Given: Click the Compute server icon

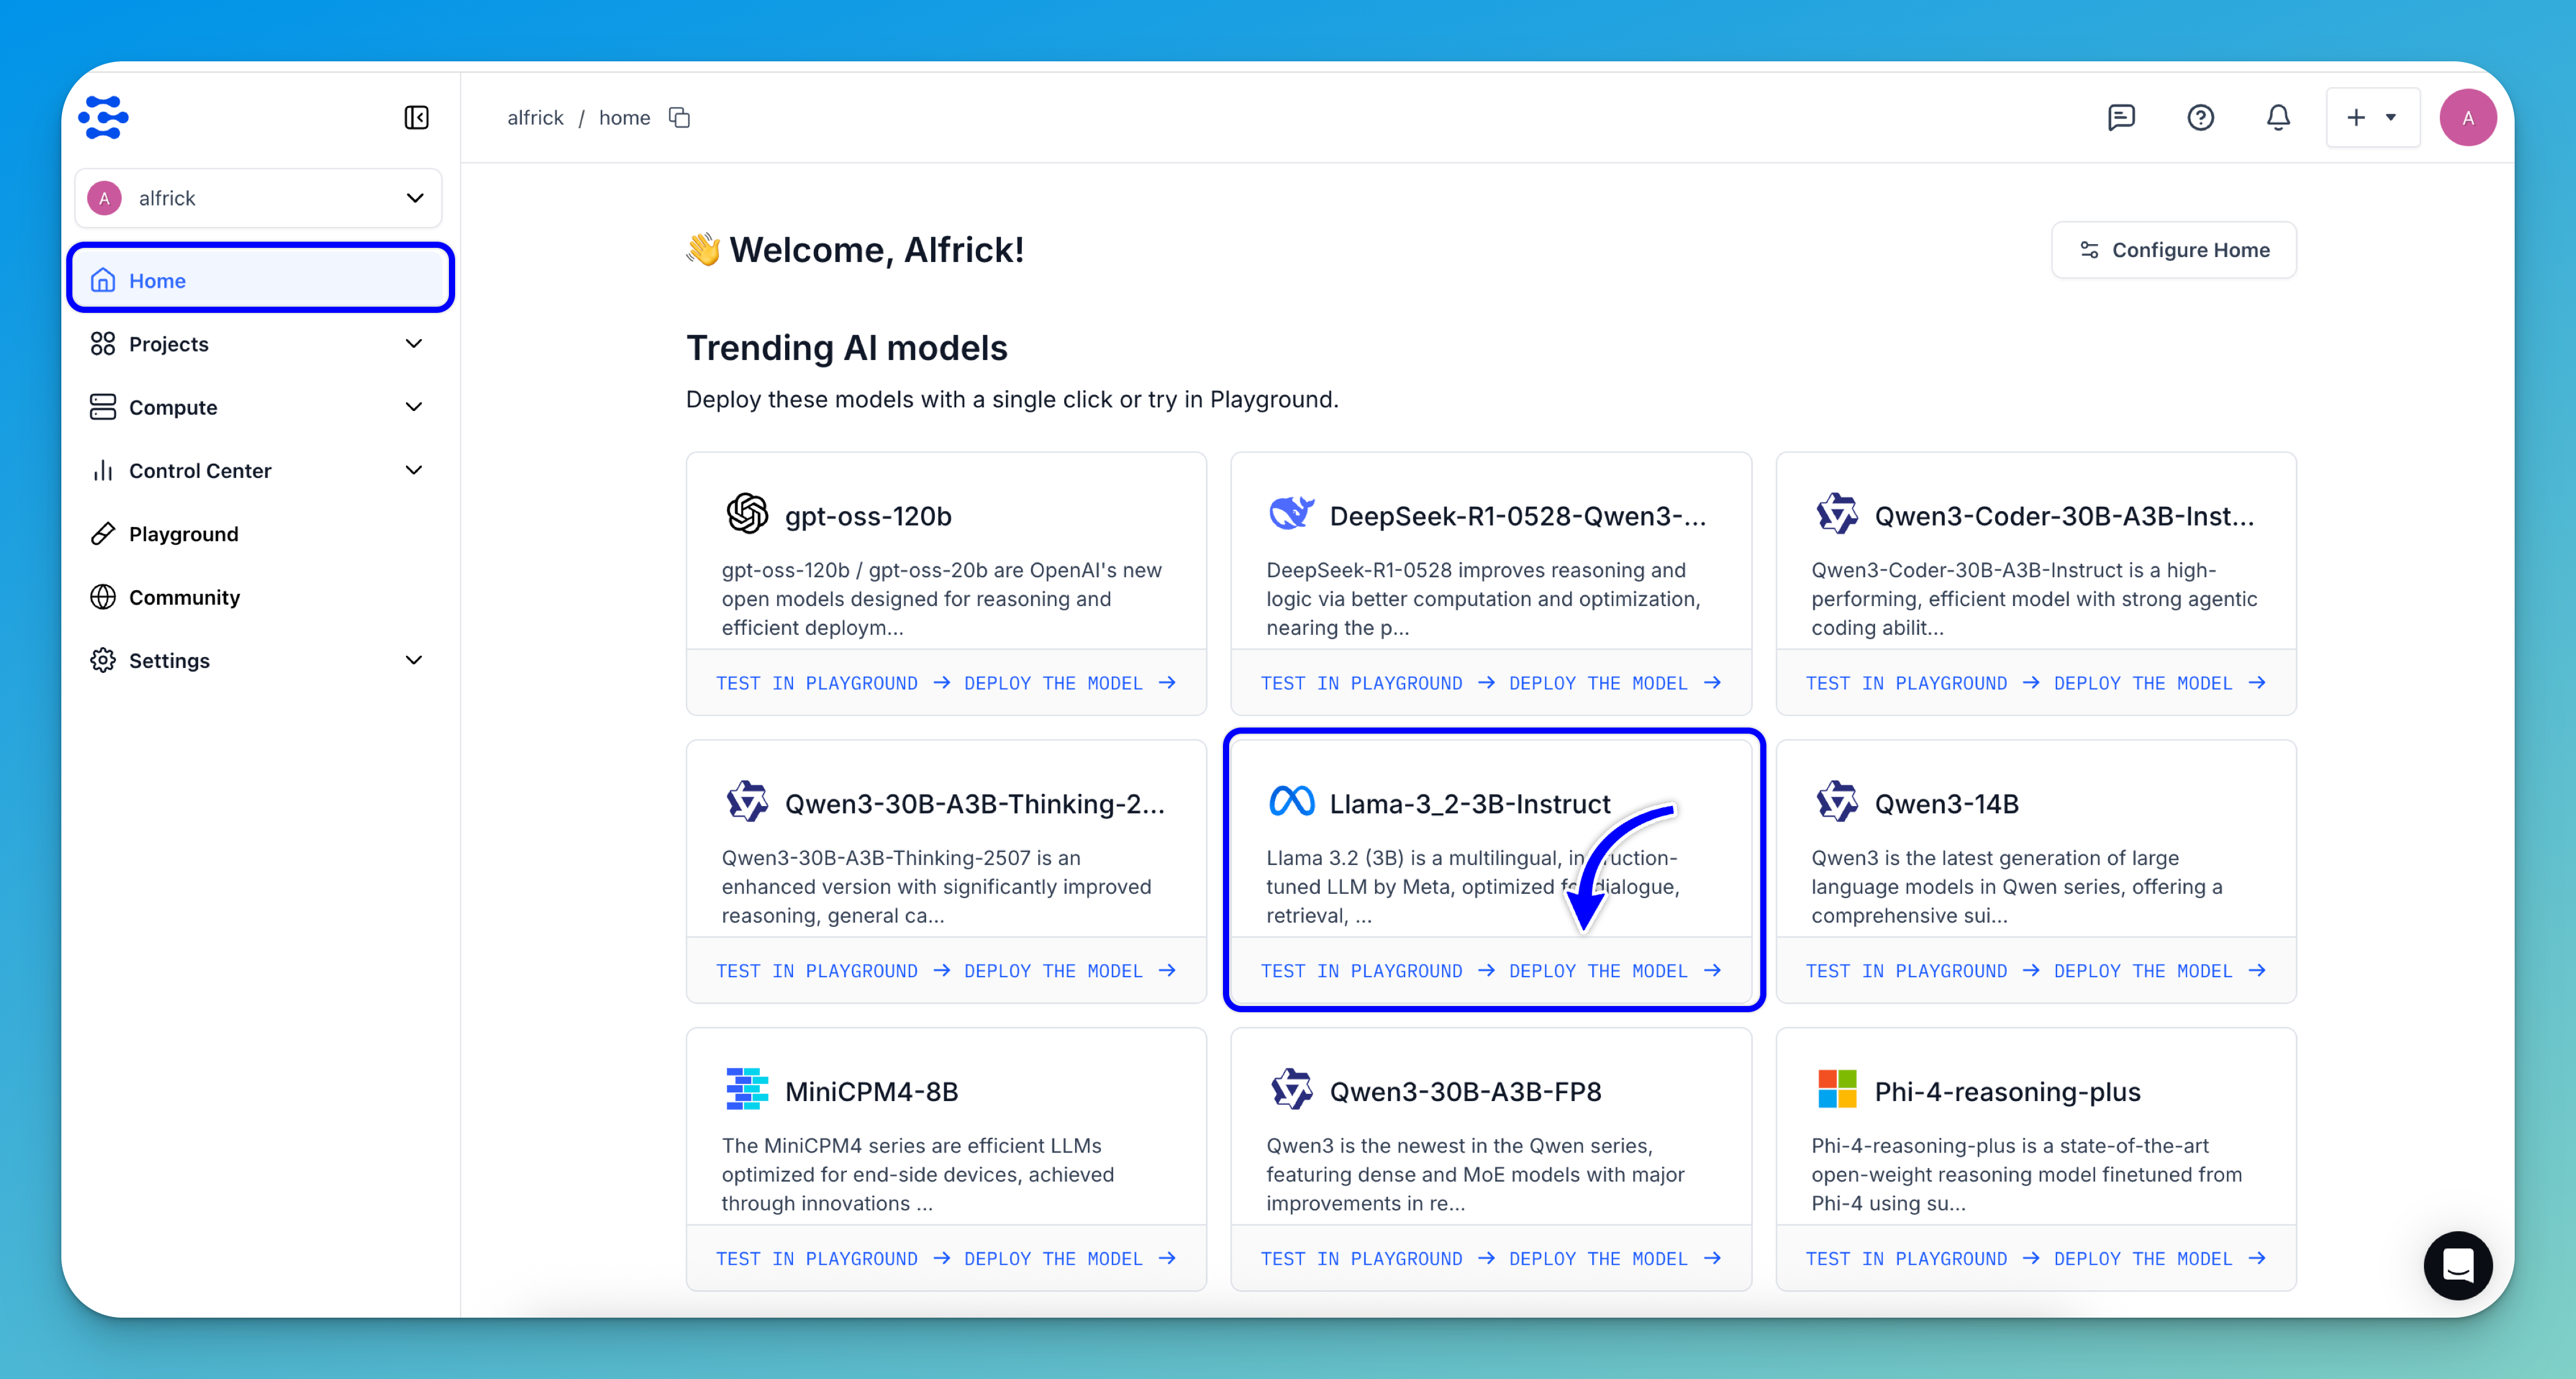Looking at the screenshot, I should click(103, 407).
